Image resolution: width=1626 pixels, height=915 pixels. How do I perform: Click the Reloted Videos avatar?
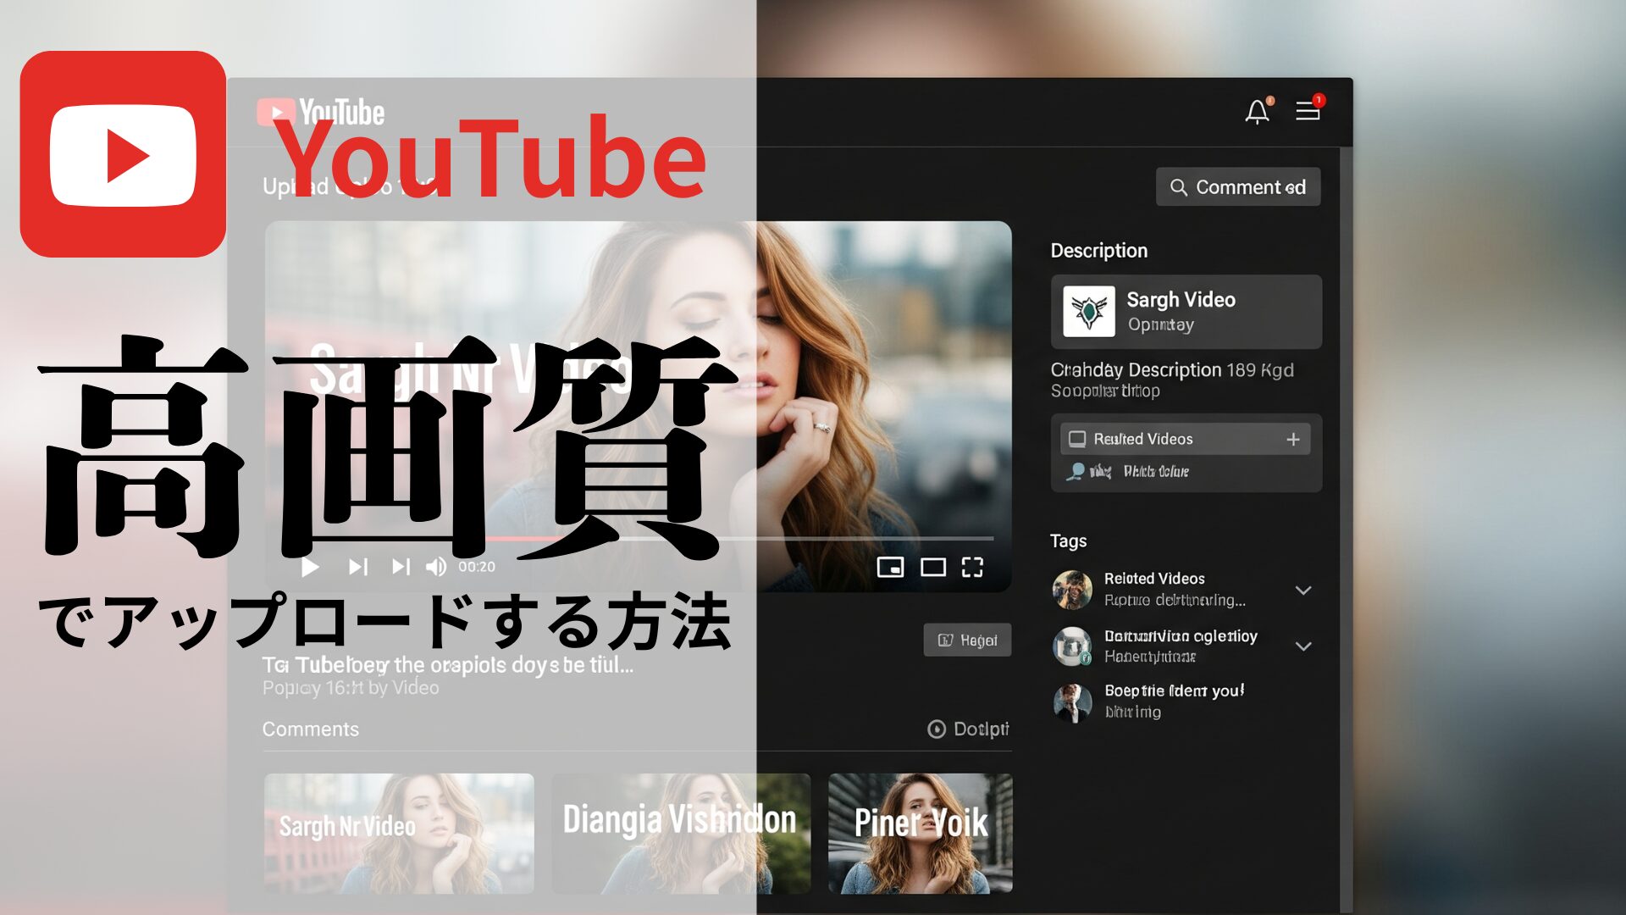coord(1072,590)
